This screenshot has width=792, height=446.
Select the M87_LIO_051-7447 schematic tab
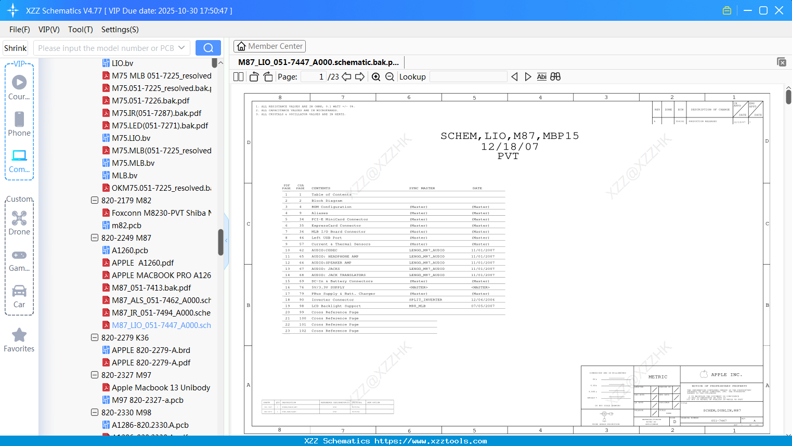[x=318, y=62]
